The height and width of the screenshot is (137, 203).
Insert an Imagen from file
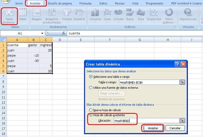click(x=37, y=15)
